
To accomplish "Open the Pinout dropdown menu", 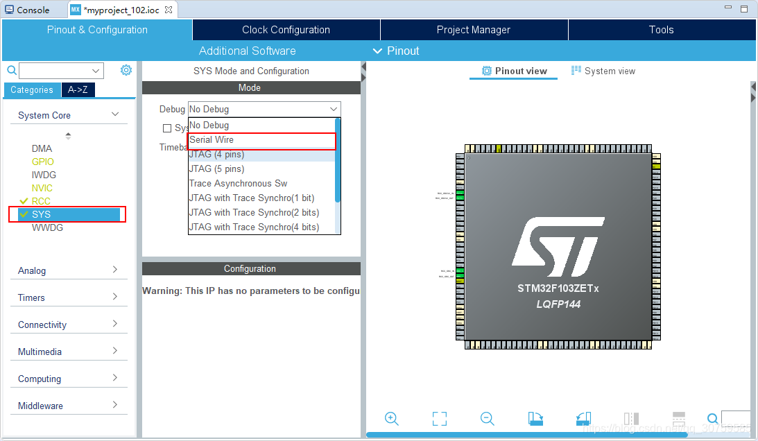I will click(397, 51).
